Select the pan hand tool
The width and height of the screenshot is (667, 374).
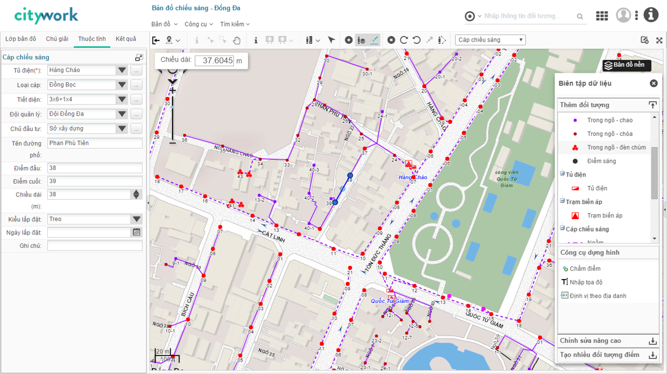click(x=237, y=40)
